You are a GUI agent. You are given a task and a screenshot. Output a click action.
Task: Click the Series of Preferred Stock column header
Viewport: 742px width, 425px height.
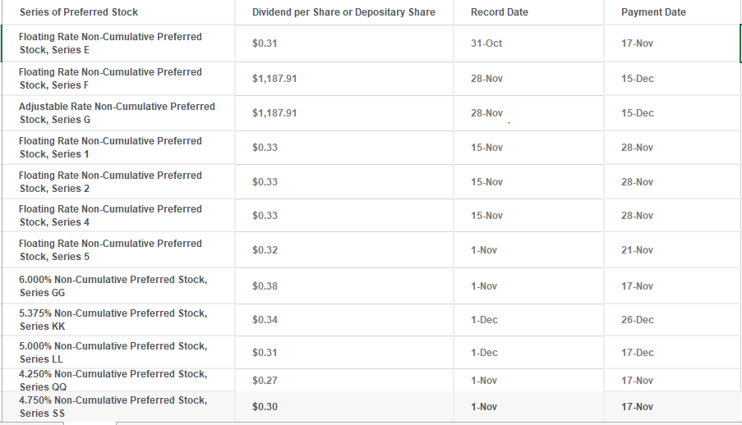pyautogui.click(x=79, y=12)
